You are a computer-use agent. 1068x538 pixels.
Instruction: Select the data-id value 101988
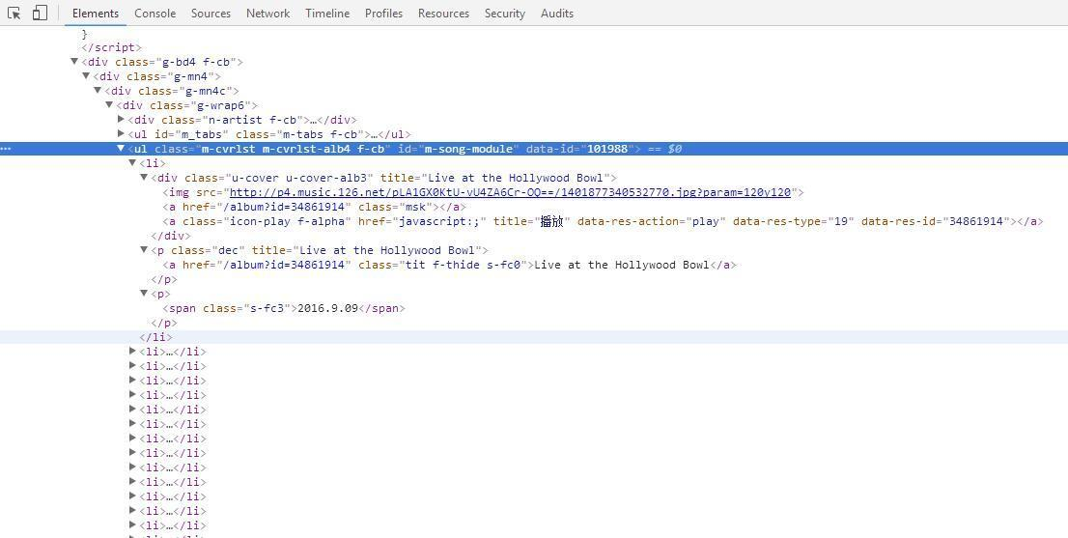[x=606, y=149]
